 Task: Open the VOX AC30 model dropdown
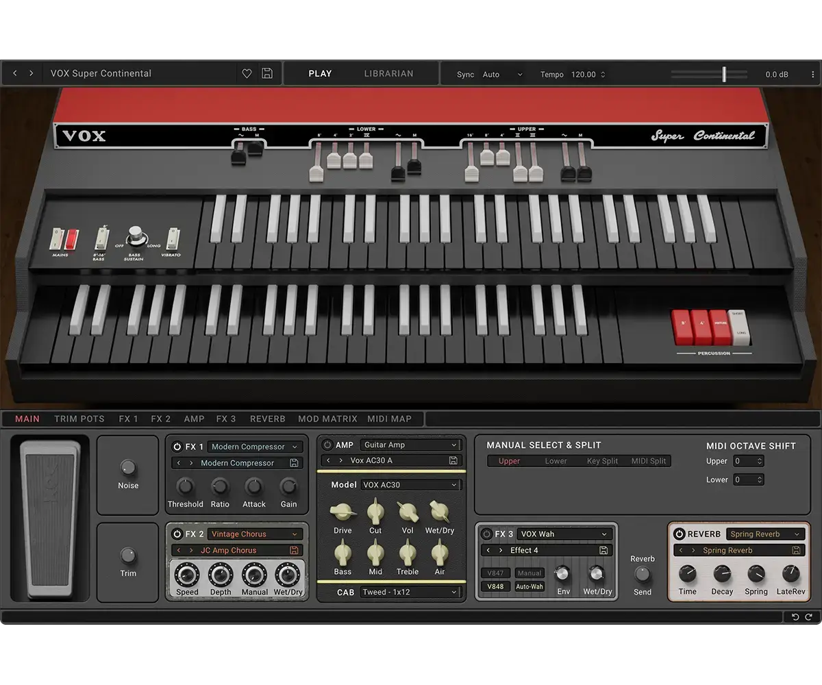click(x=410, y=485)
